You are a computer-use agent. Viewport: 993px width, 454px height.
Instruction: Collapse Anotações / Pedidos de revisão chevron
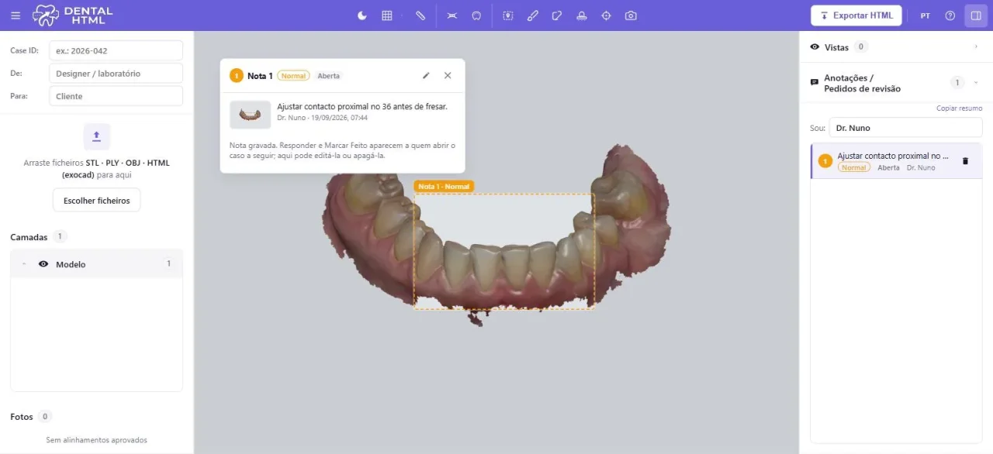pyautogui.click(x=976, y=82)
